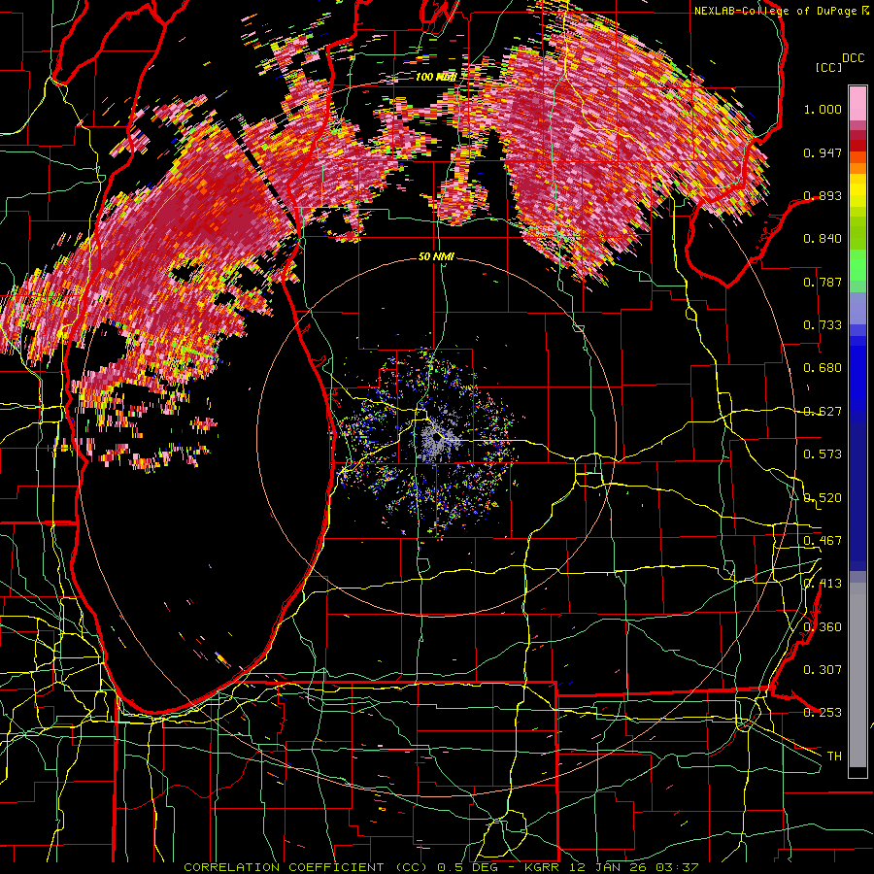Select the 0.787 scale value
The width and height of the screenshot is (874, 874).
[823, 282]
